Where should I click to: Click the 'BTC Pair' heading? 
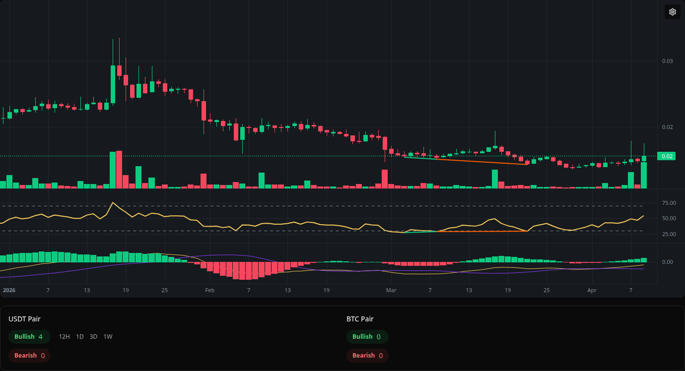pos(360,319)
